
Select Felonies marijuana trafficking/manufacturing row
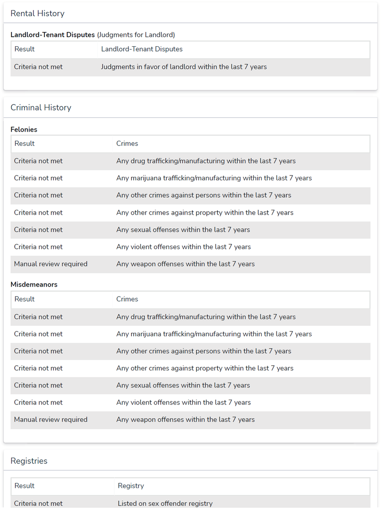(191, 178)
